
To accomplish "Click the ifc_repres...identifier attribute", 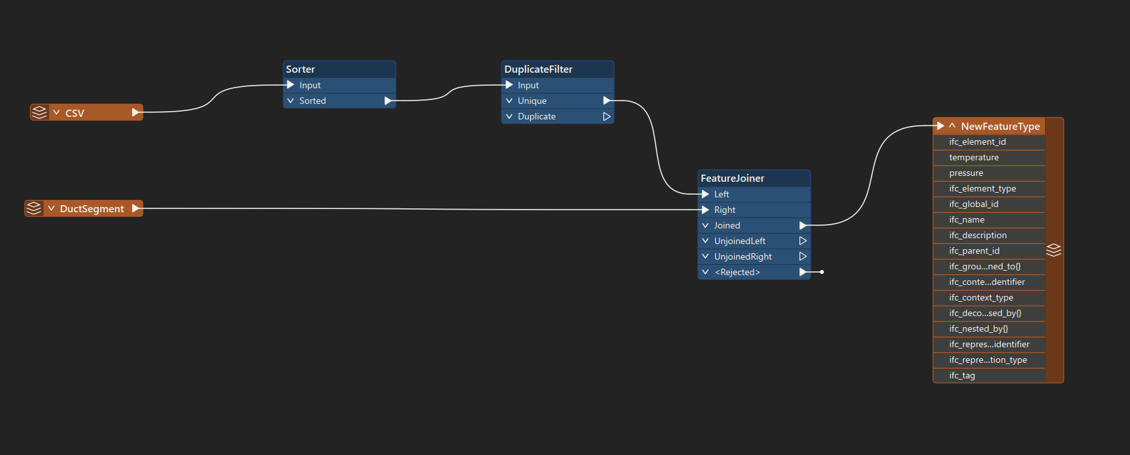I will pyautogui.click(x=989, y=344).
